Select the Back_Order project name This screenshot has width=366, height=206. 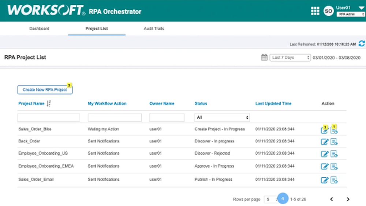pos(29,141)
